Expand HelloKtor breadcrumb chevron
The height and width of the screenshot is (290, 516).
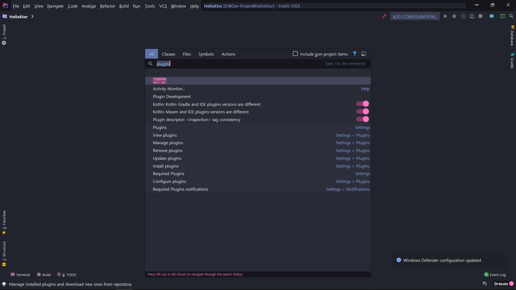click(x=32, y=17)
